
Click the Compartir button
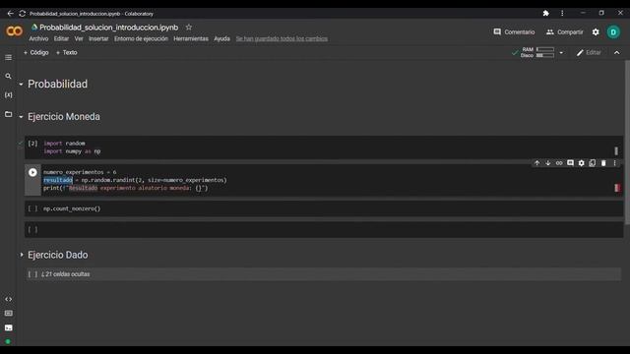pyautogui.click(x=564, y=32)
